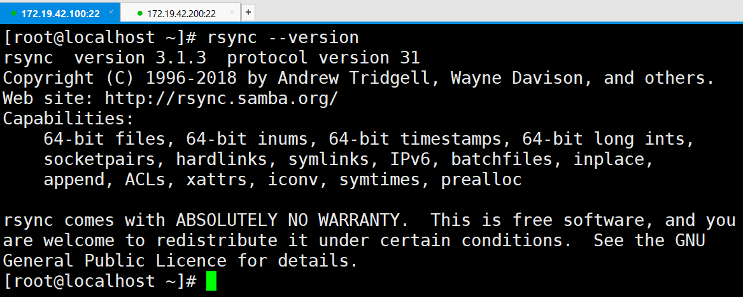Close the 172.19.42.100:22 tab
This screenshot has height=297, width=743.
coord(111,12)
